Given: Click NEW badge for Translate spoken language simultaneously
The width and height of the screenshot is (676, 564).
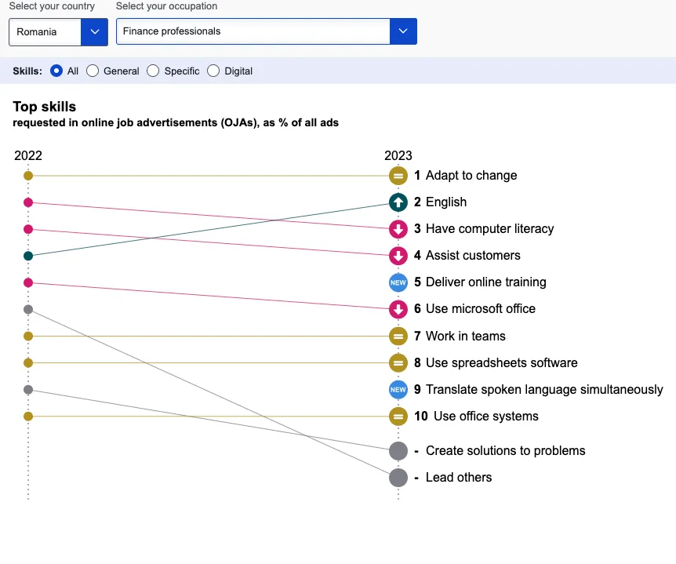Looking at the screenshot, I should 398,390.
